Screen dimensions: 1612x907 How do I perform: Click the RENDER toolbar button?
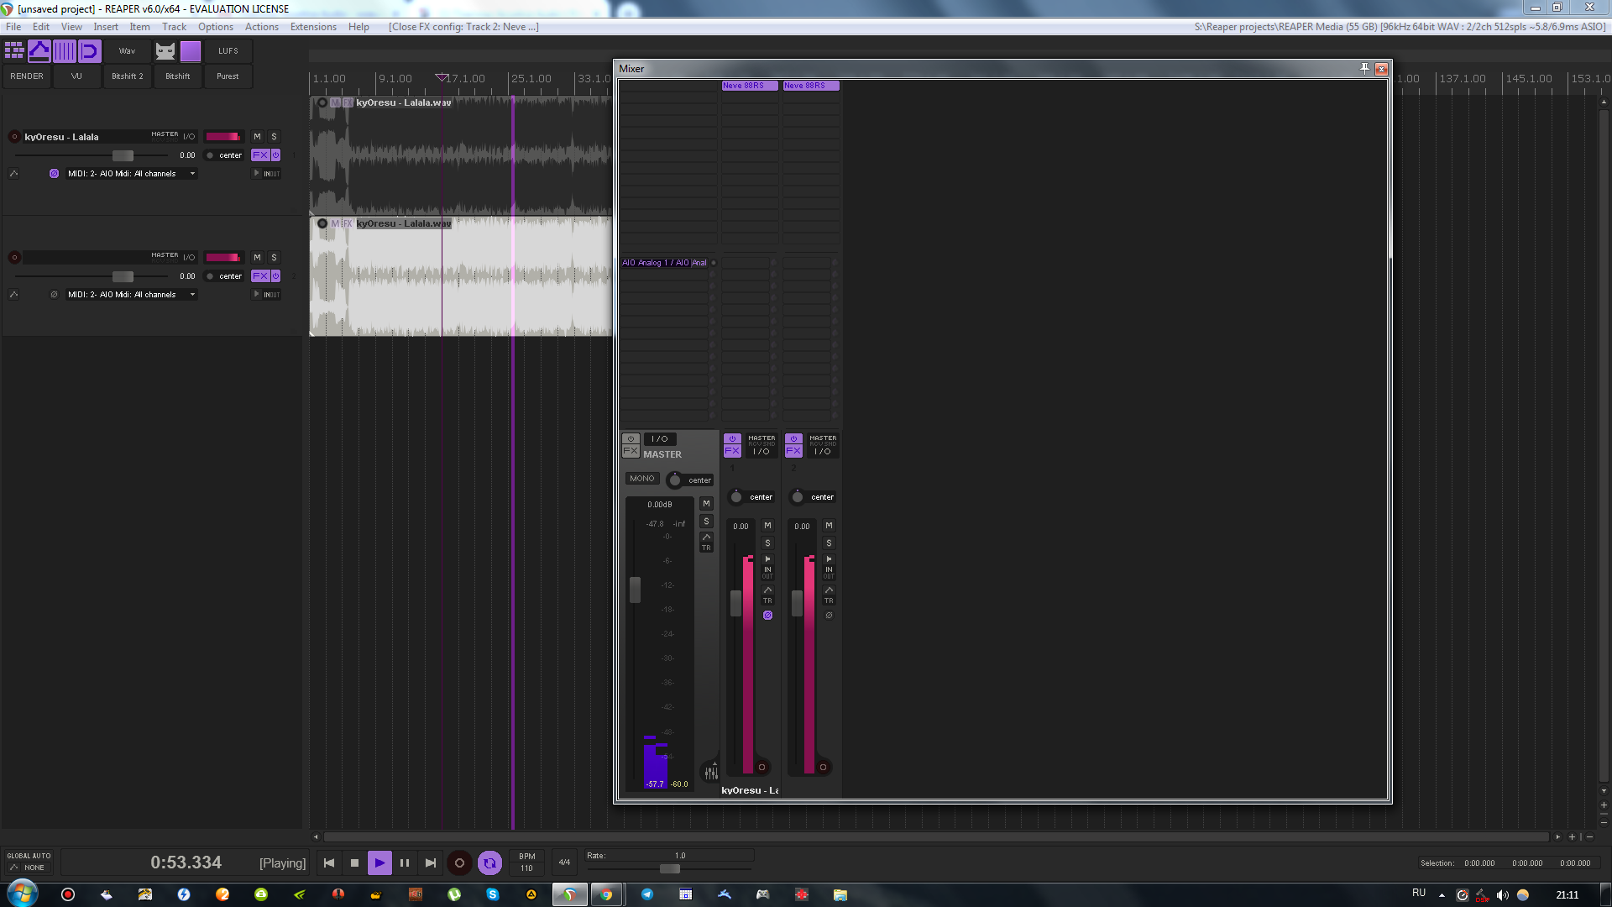[27, 76]
